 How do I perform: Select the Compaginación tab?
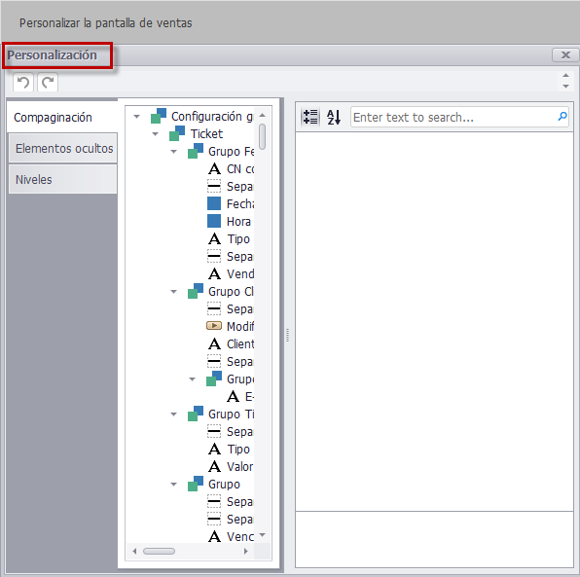pyautogui.click(x=62, y=118)
